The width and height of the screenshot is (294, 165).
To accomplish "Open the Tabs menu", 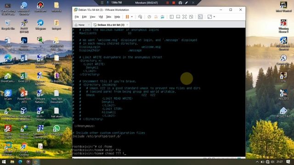I will [108, 17].
